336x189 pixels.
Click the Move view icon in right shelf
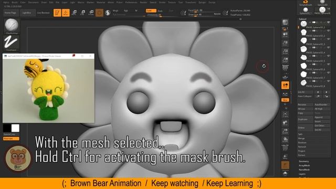tap(285, 122)
